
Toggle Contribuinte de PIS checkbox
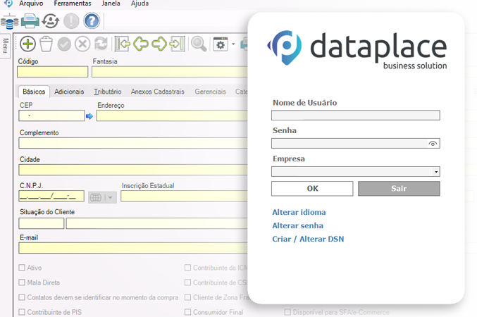22,312
